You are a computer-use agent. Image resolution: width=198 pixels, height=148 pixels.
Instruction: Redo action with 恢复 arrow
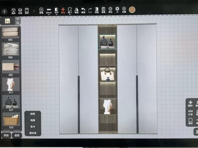tap(90, 11)
